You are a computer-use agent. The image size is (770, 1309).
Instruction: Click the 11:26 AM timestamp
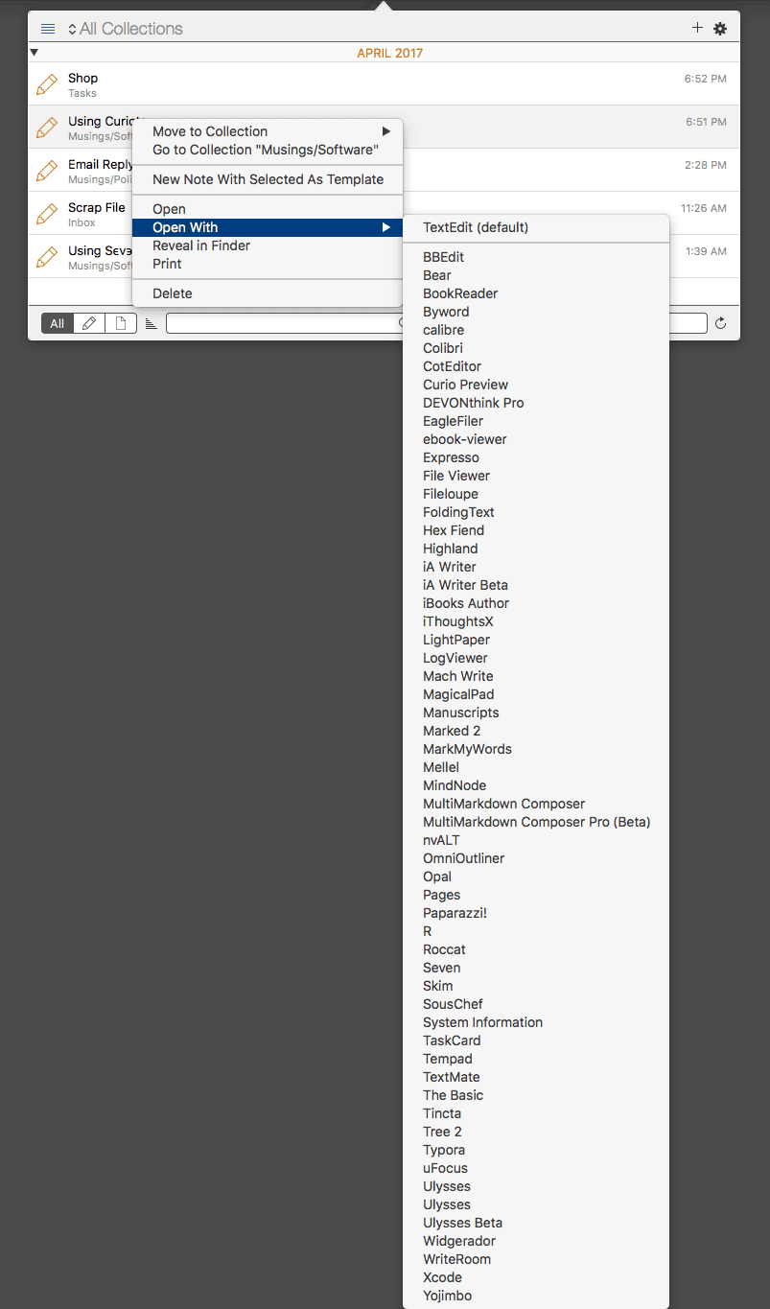[704, 208]
